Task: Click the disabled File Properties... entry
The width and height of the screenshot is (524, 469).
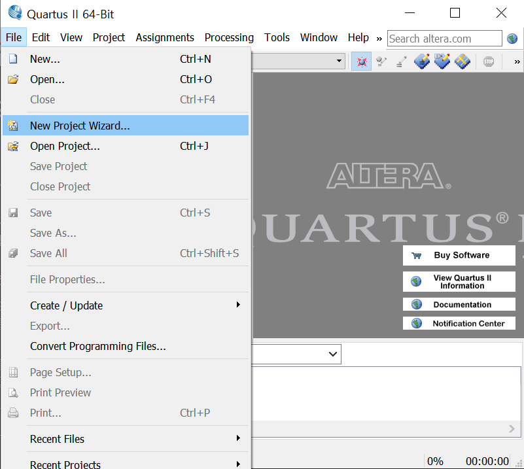Action: (126, 279)
